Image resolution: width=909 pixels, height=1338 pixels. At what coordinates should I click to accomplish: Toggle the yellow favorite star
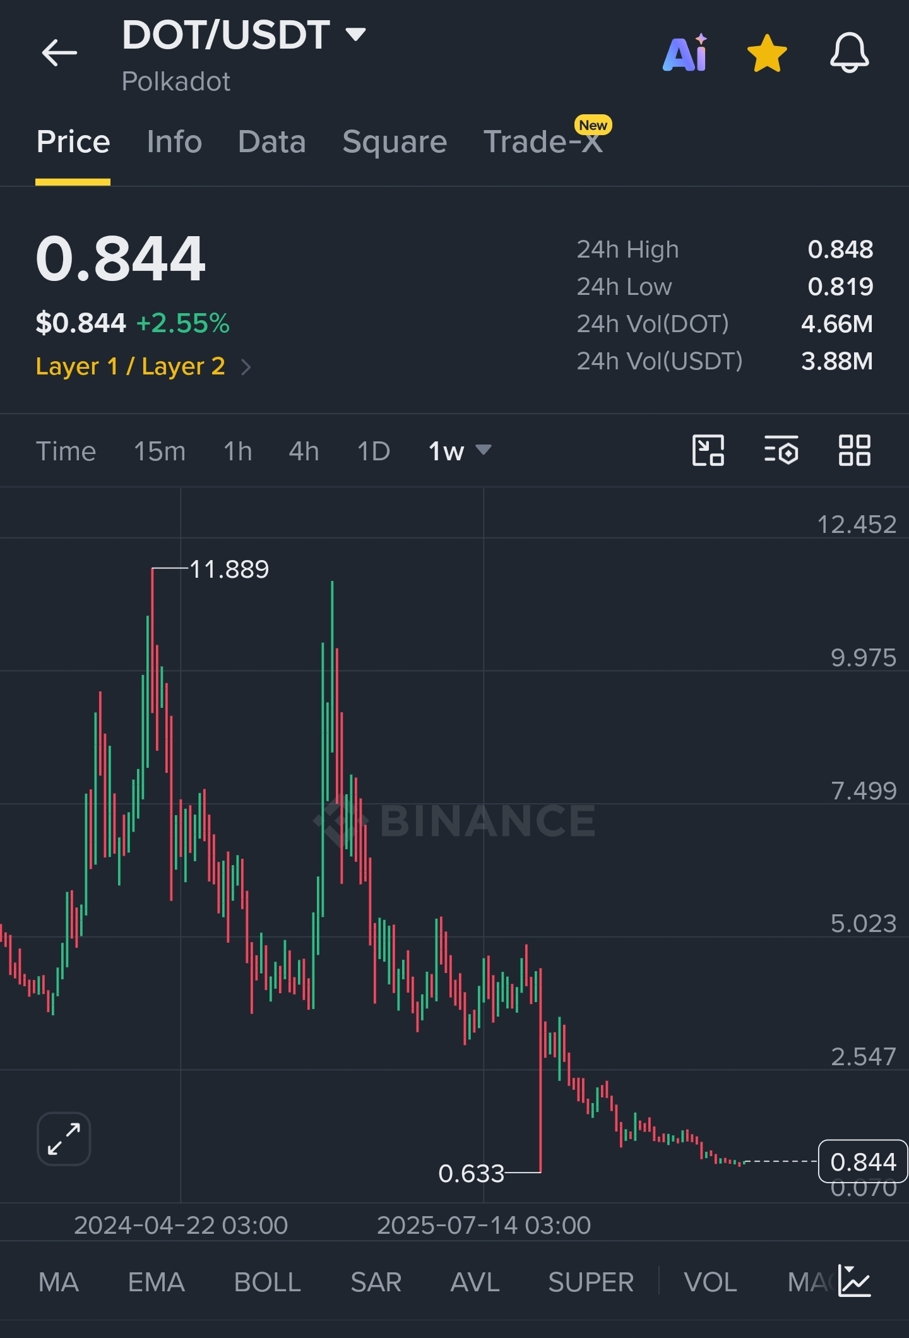point(767,54)
